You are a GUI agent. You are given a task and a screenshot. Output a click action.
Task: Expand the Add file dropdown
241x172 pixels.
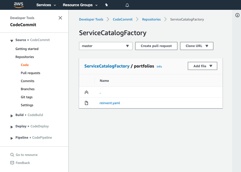point(202,66)
